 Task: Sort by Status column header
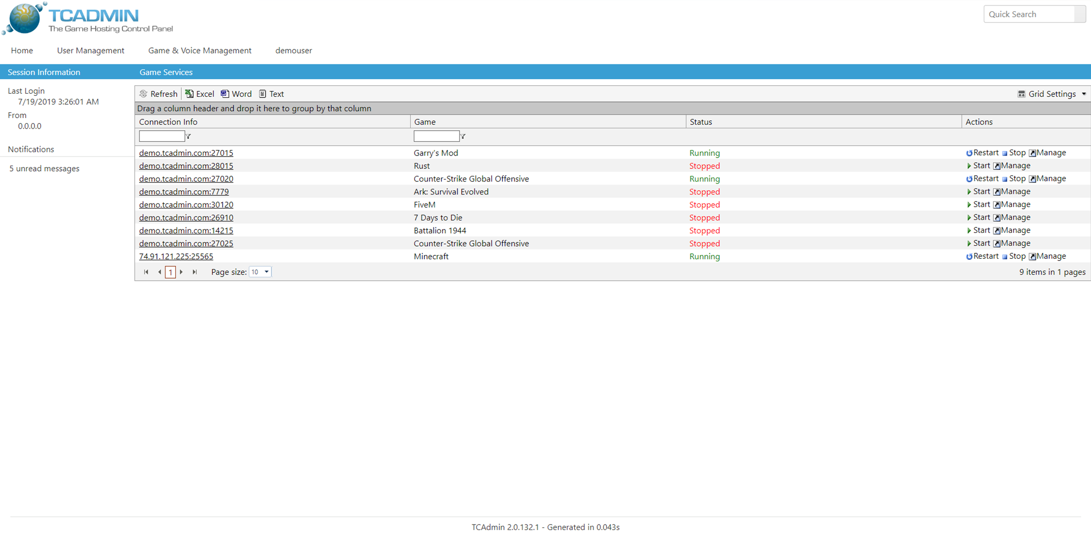click(701, 122)
